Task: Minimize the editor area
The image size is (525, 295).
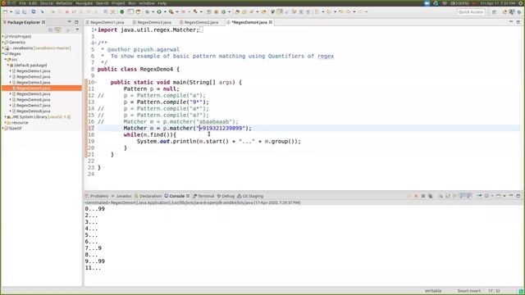Action: pyautogui.click(x=511, y=22)
